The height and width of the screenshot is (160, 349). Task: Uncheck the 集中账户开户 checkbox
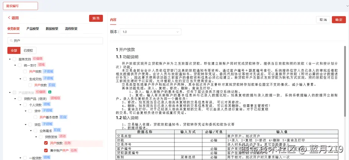(x=46, y=150)
